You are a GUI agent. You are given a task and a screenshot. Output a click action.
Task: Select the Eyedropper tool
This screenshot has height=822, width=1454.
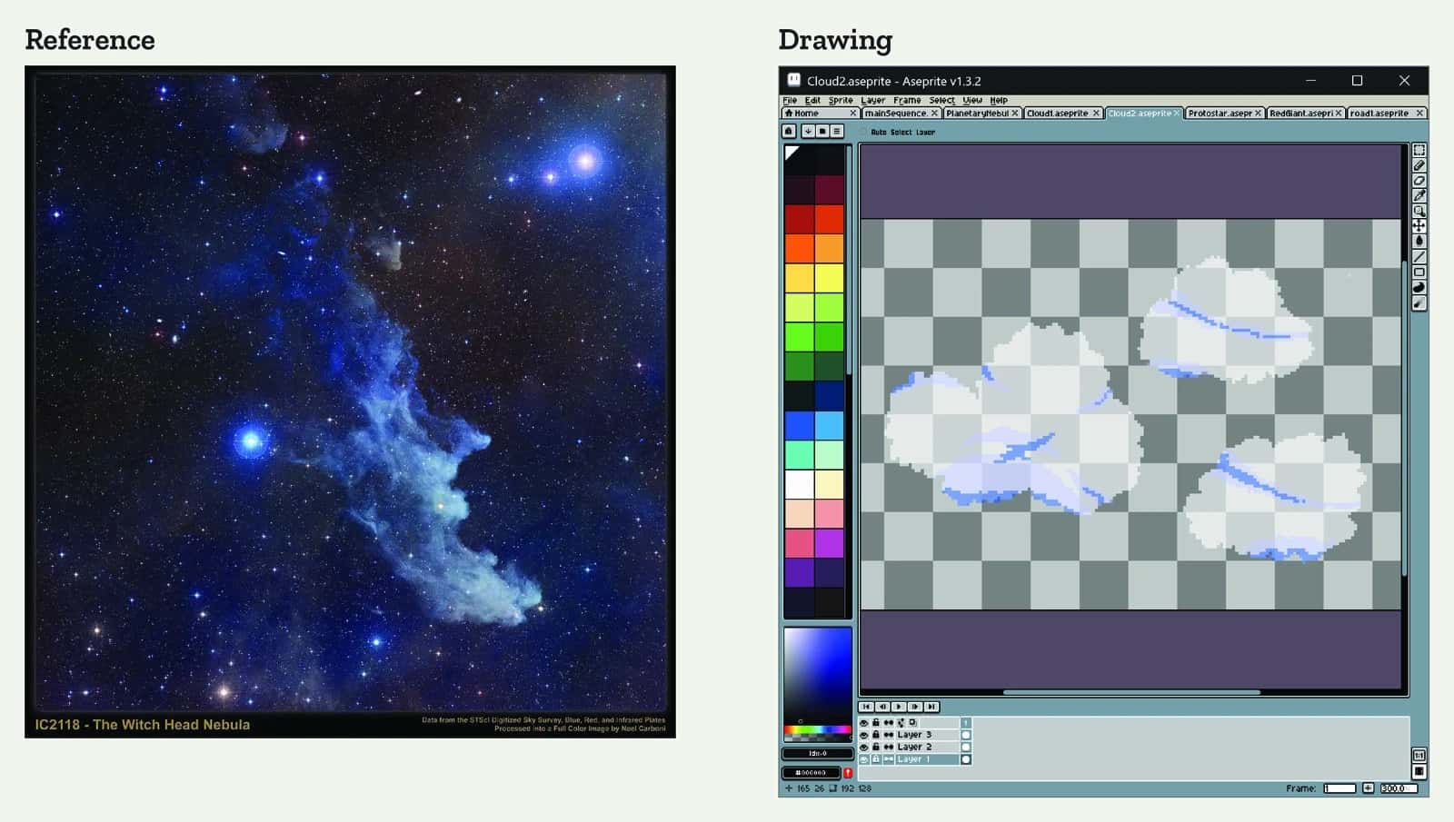[1419, 195]
